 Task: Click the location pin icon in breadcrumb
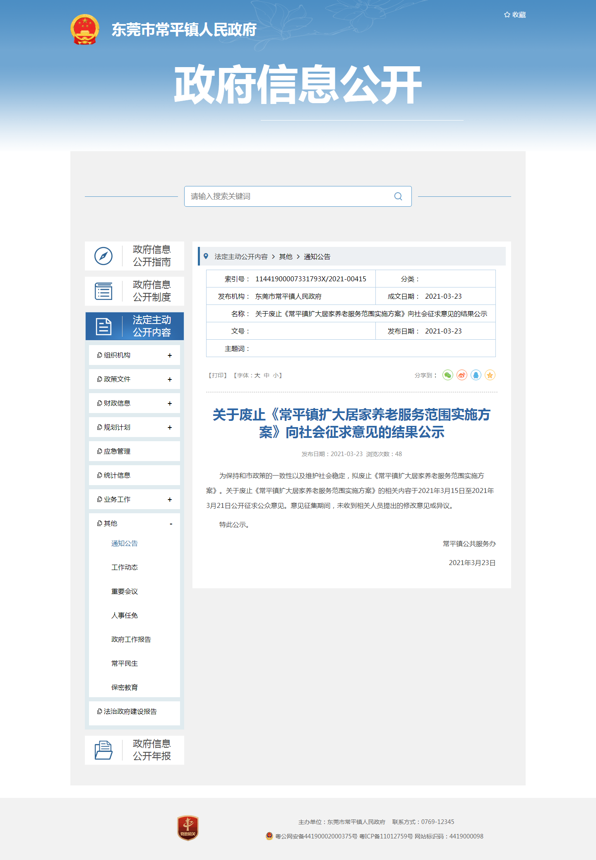tap(206, 256)
